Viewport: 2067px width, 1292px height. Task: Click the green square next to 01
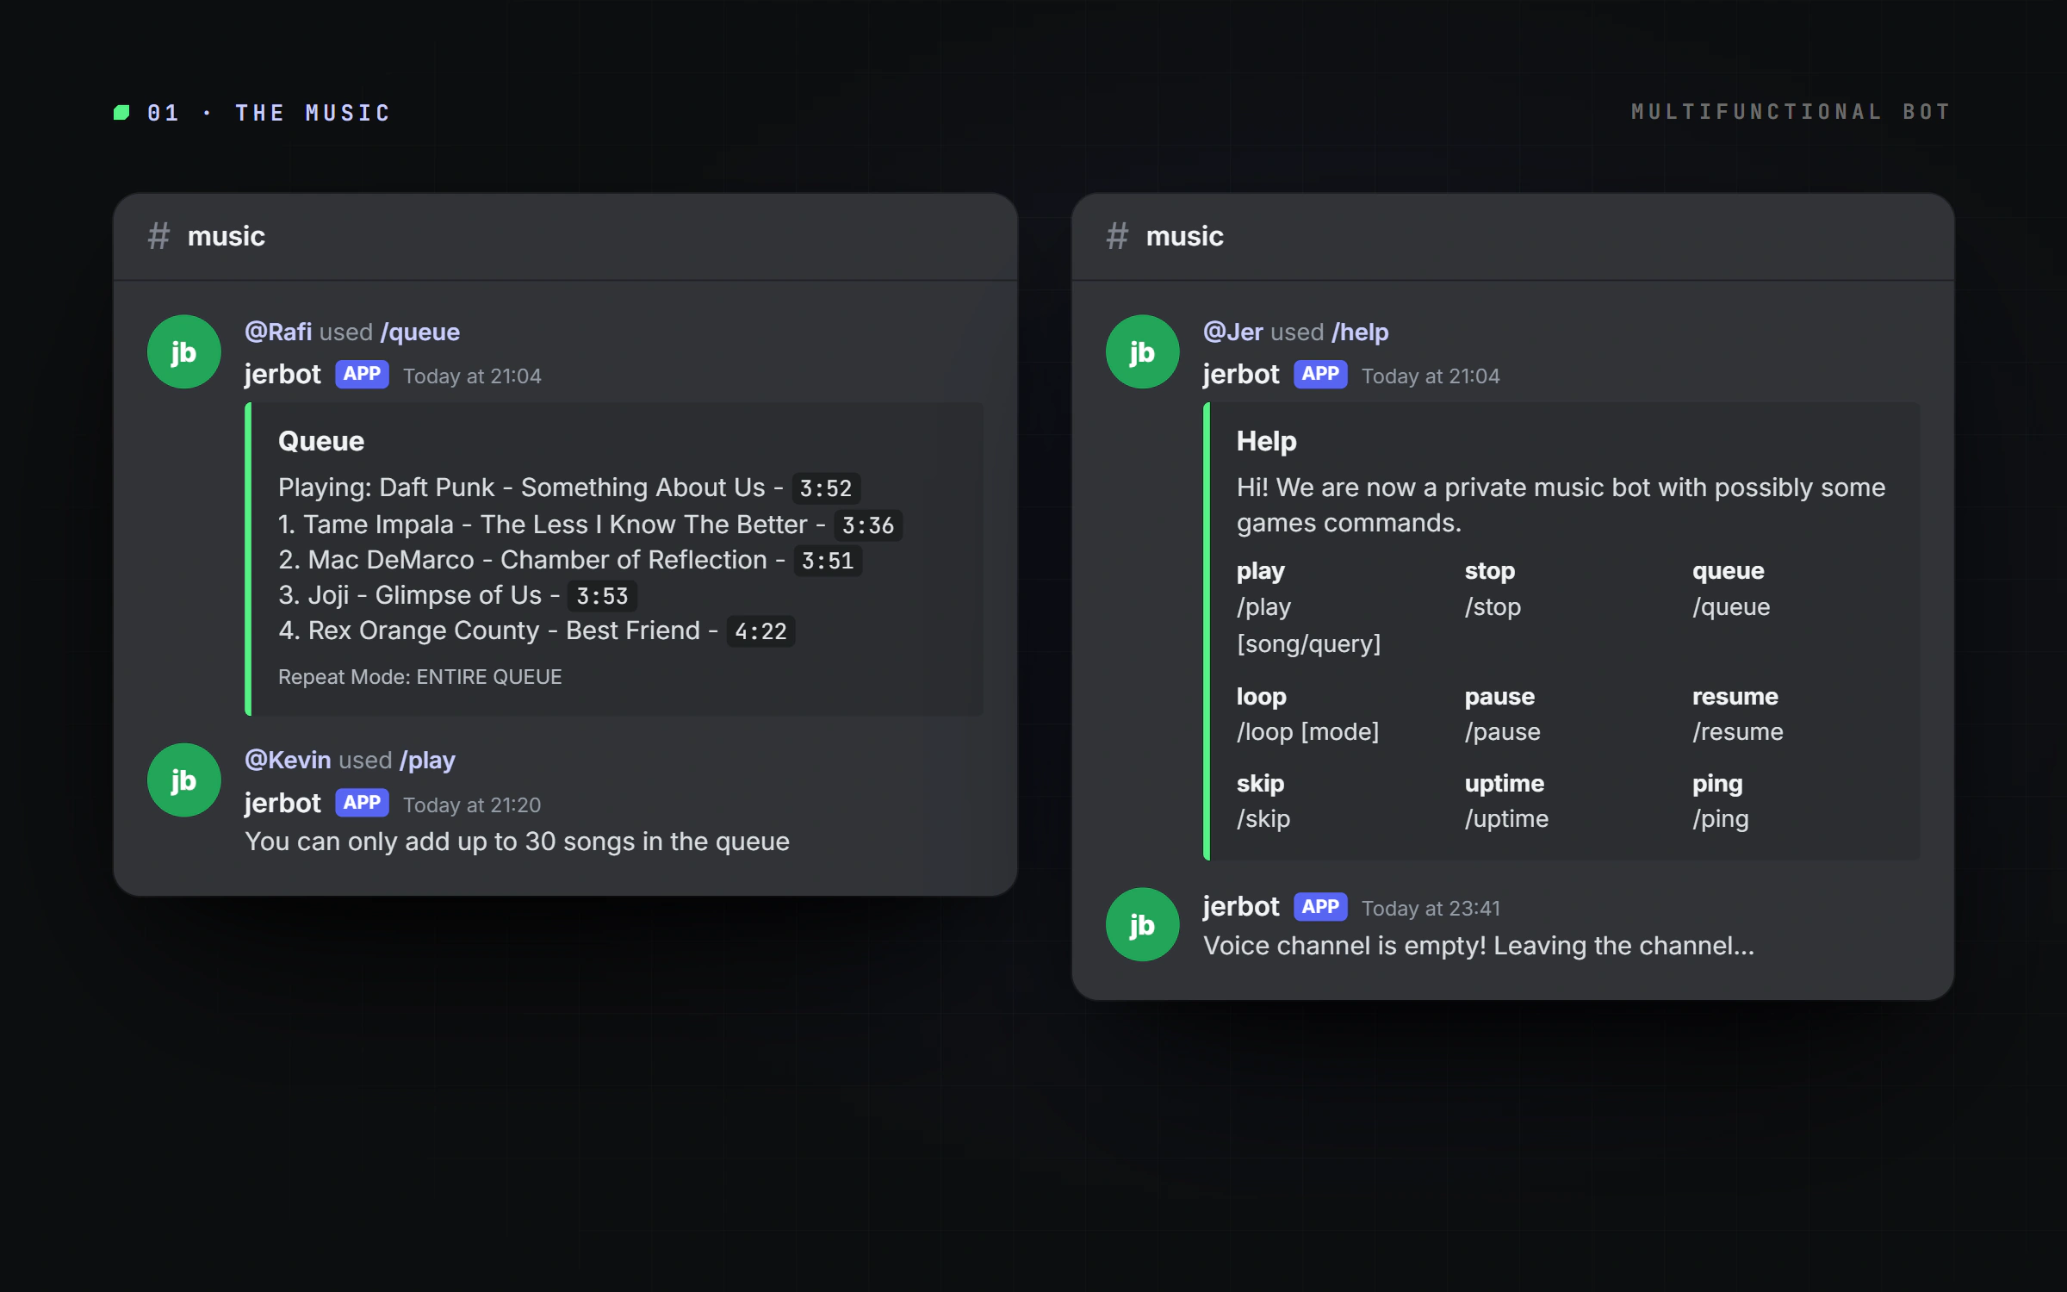point(121,113)
